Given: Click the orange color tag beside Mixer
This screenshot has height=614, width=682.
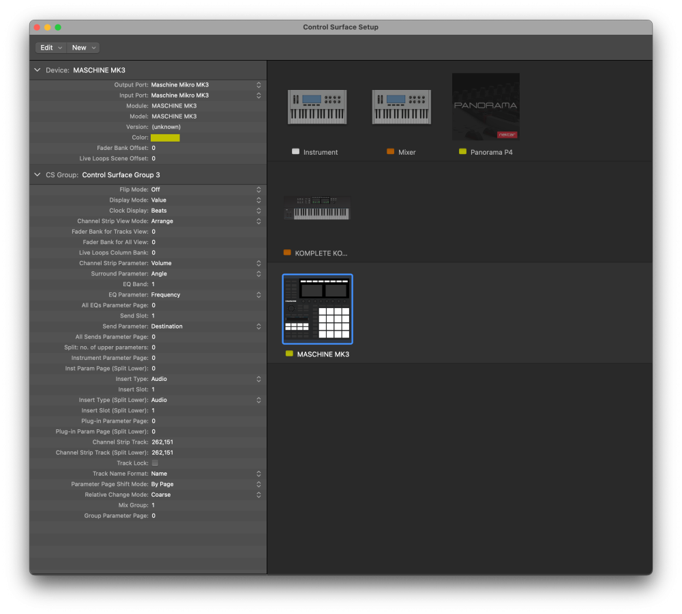Looking at the screenshot, I should pyautogui.click(x=390, y=152).
